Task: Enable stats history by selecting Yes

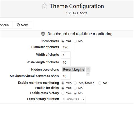Action: pyautogui.click(x=63, y=93)
